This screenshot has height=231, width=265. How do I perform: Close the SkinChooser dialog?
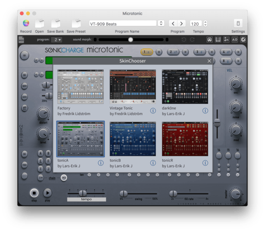point(209,61)
